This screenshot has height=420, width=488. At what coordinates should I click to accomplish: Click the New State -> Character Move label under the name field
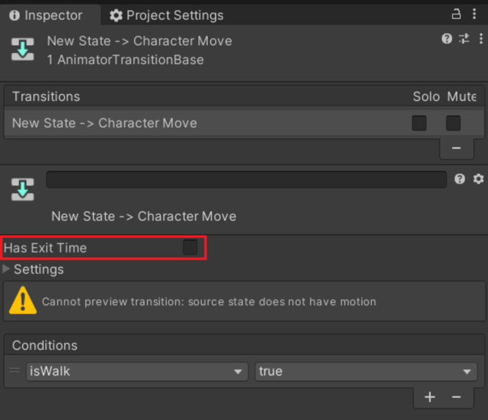(144, 216)
